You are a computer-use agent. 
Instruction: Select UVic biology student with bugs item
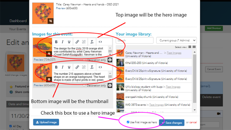pyautogui.click(x=154, y=87)
